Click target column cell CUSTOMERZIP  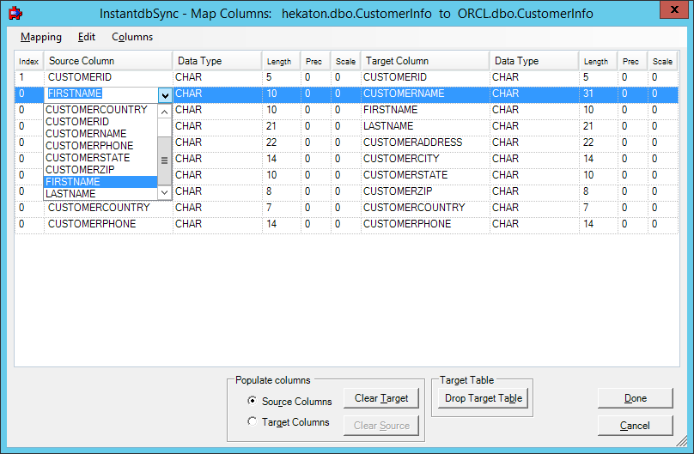425,191
